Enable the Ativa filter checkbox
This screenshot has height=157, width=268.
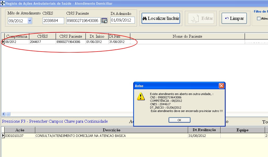pyautogui.click(x=259, y=19)
